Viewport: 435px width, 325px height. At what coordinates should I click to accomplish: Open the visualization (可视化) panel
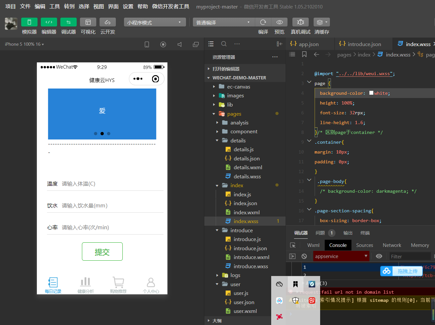[88, 22]
